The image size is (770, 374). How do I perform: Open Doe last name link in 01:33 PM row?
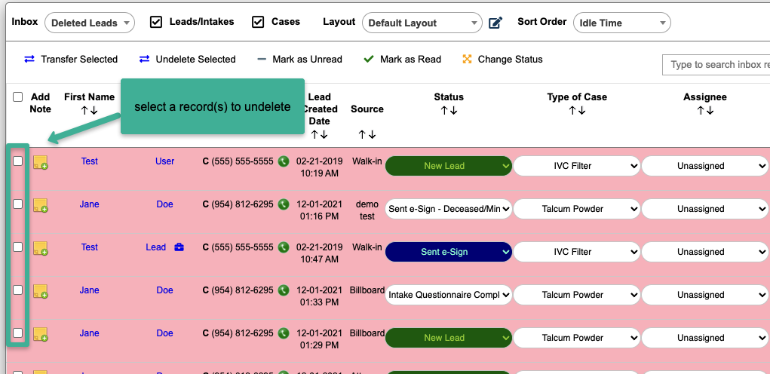(x=164, y=290)
